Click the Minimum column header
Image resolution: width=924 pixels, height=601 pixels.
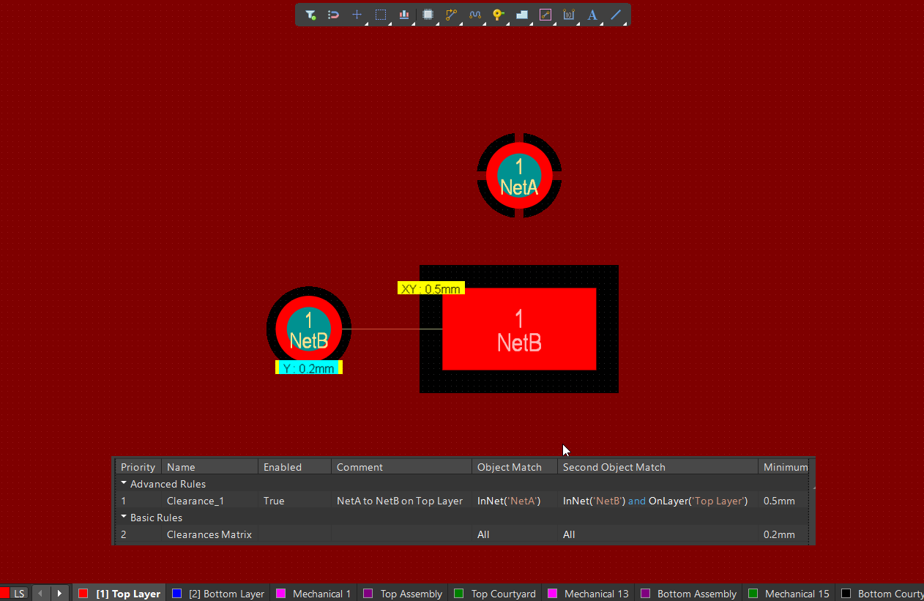coord(783,467)
